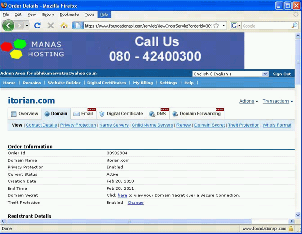Open the History menu
Screen dimensions: 302x234
47,14
